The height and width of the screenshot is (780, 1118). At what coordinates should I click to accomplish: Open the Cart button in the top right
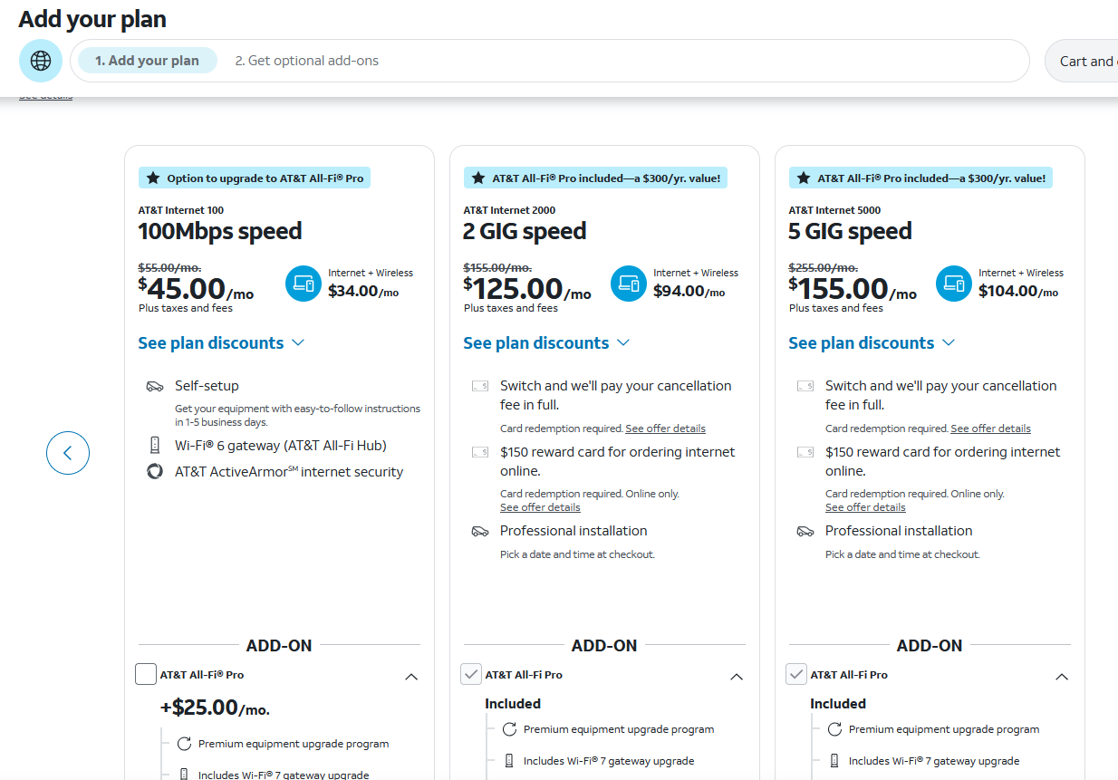(1082, 61)
